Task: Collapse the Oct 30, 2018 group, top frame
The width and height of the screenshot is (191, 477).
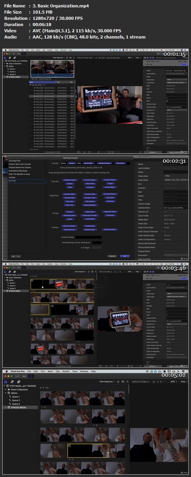Action: [31, 85]
